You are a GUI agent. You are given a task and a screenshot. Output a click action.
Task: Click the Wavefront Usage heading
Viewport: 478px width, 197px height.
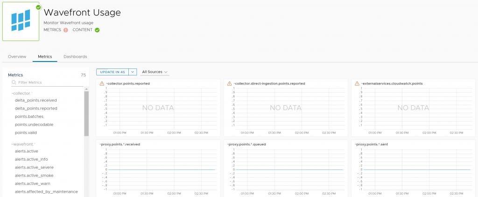click(82, 13)
